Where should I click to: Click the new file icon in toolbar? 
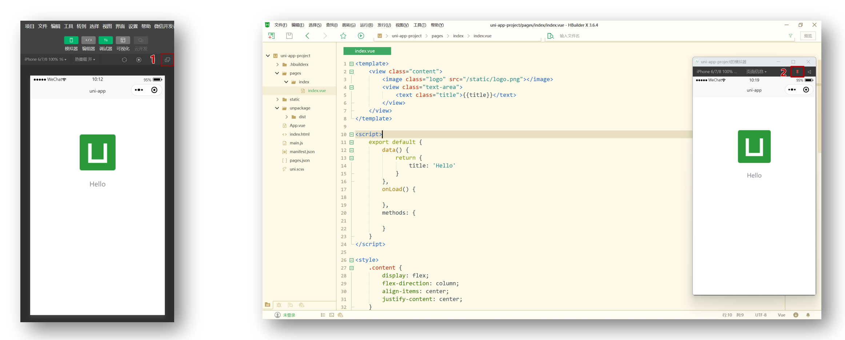[x=271, y=36]
